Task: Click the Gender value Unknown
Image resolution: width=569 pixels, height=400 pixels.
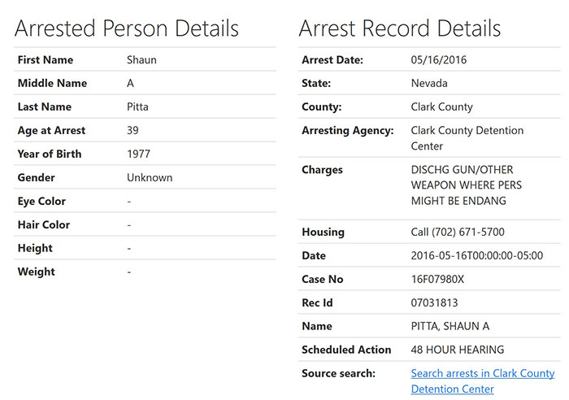Action: point(150,178)
